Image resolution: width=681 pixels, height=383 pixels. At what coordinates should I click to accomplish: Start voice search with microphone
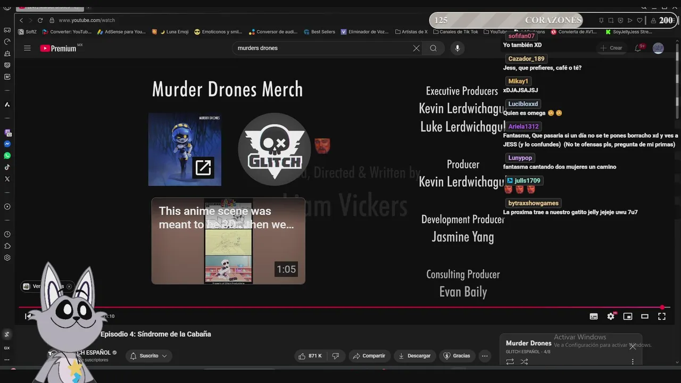click(457, 48)
